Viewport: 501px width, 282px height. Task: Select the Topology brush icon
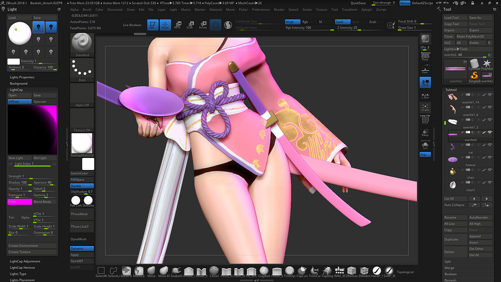pyautogui.click(x=327, y=272)
